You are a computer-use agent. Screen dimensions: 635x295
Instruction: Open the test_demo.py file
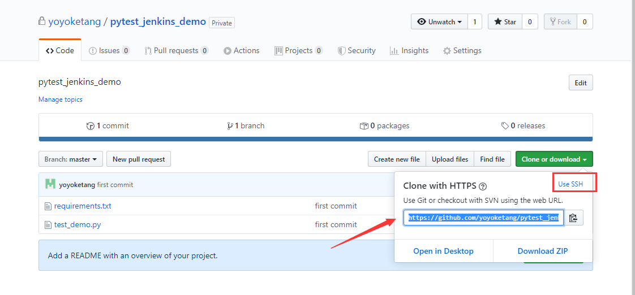pyautogui.click(x=78, y=224)
